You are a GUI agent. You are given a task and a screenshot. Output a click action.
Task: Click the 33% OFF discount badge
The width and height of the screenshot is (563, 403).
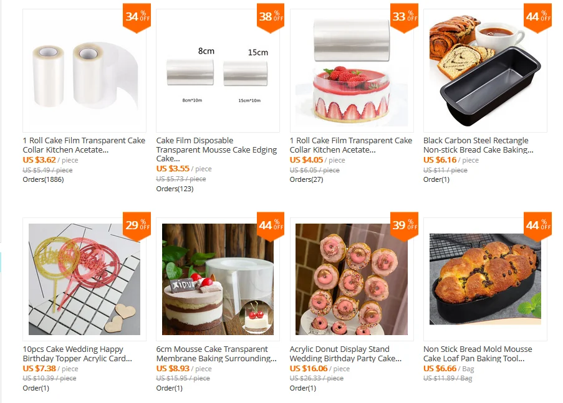[404, 18]
